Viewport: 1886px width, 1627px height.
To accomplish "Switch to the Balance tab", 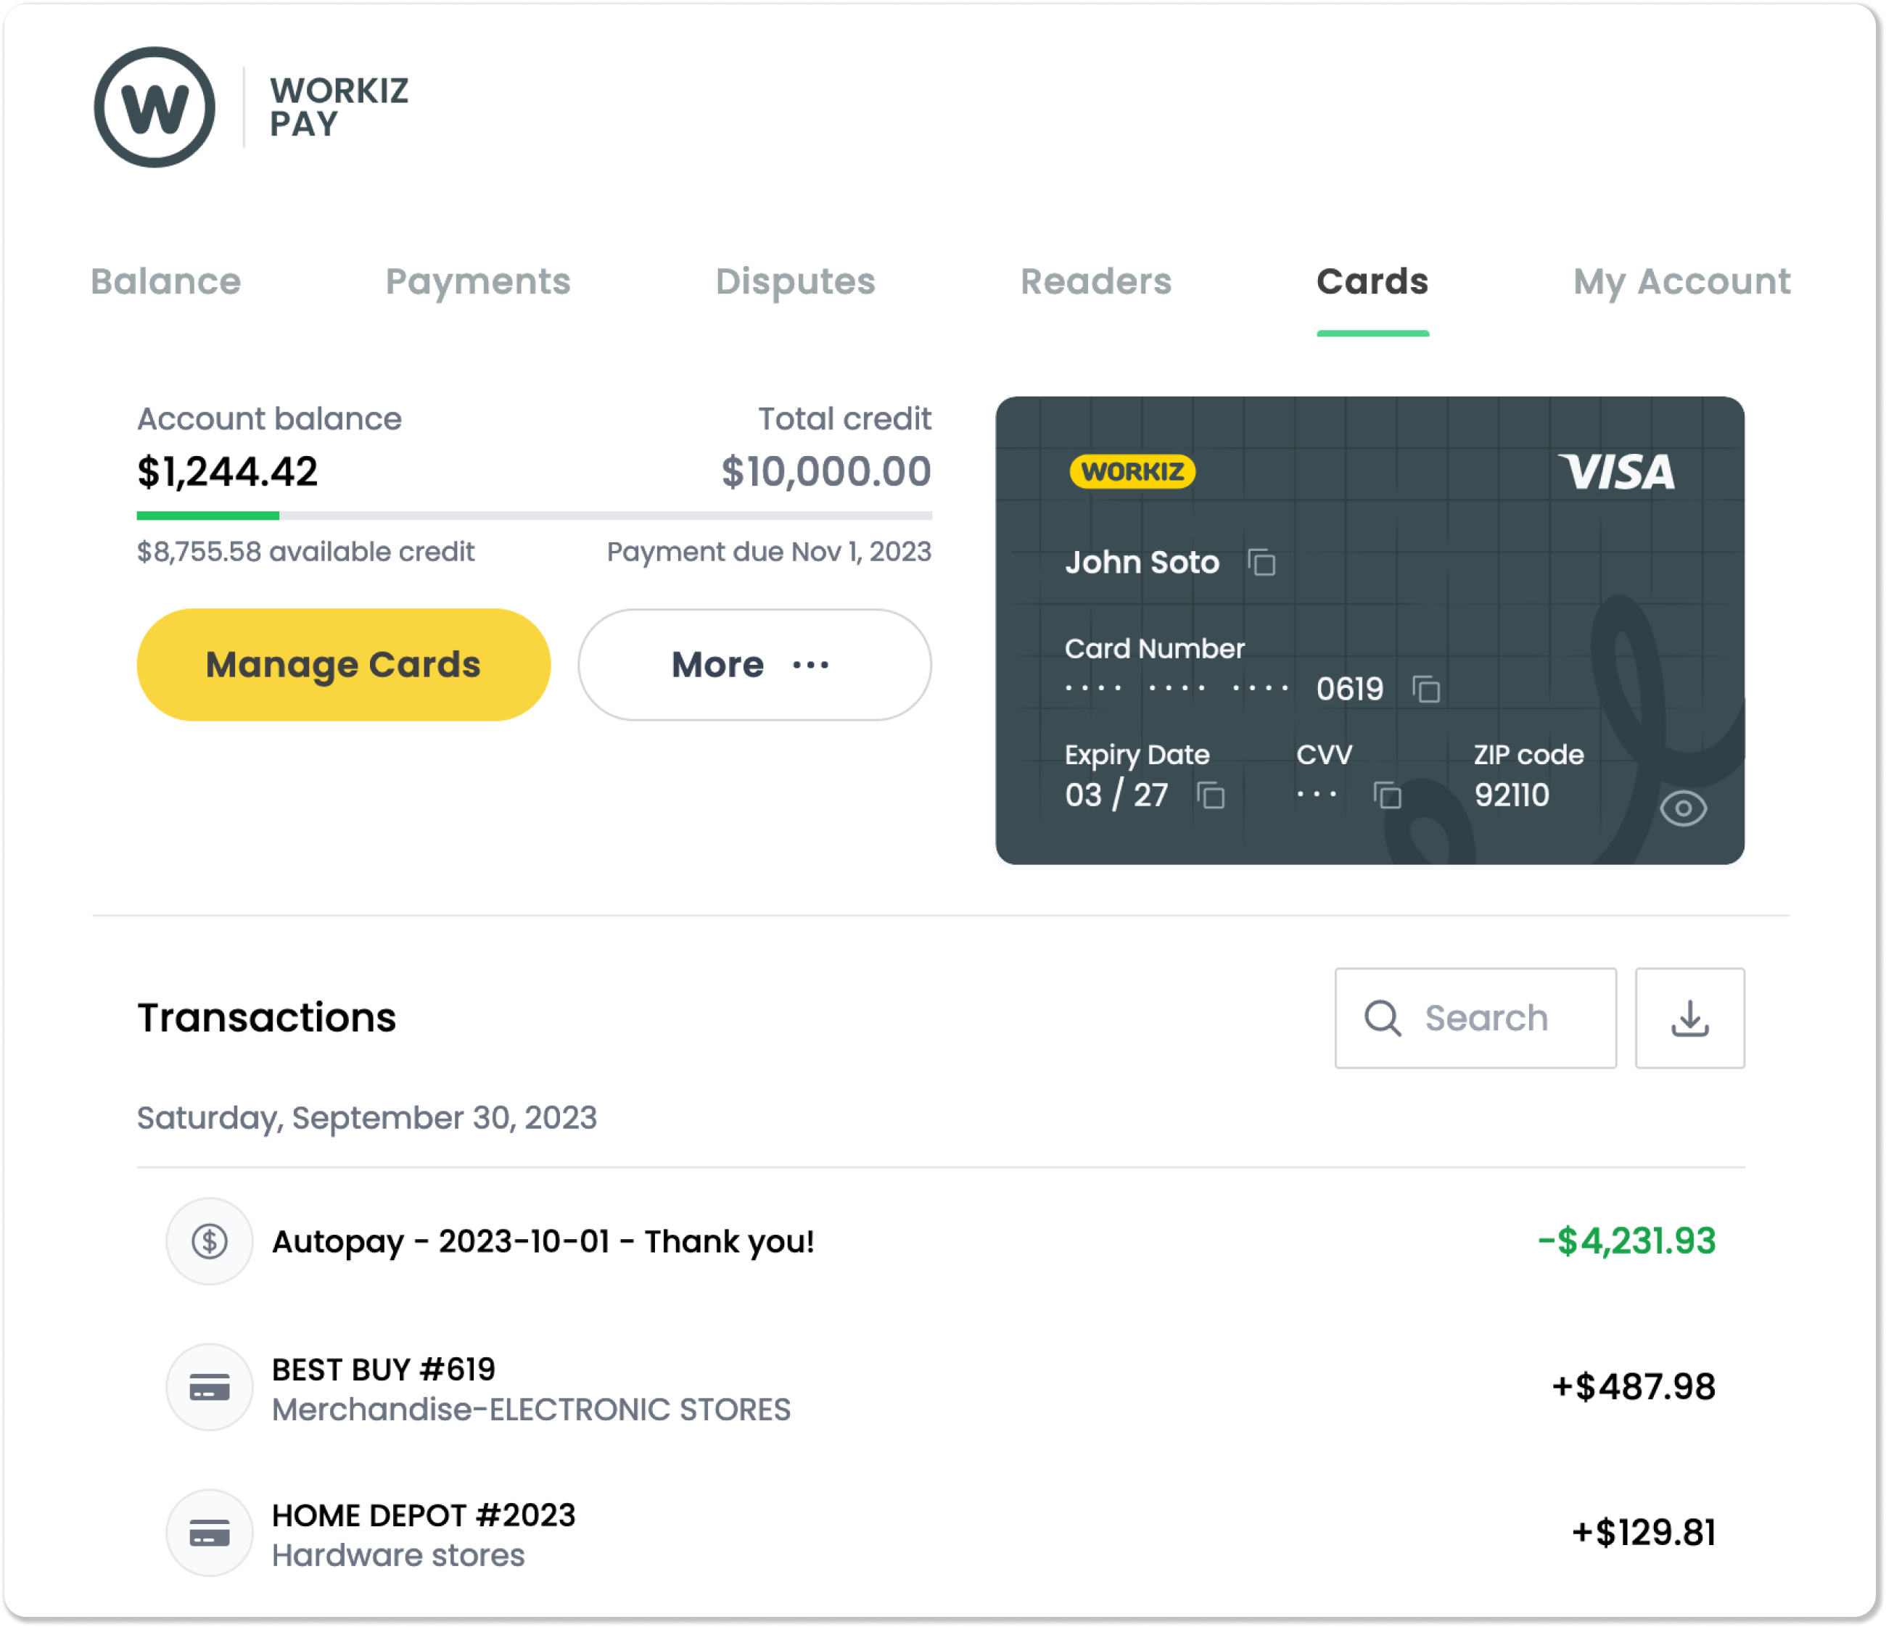I will coord(165,282).
